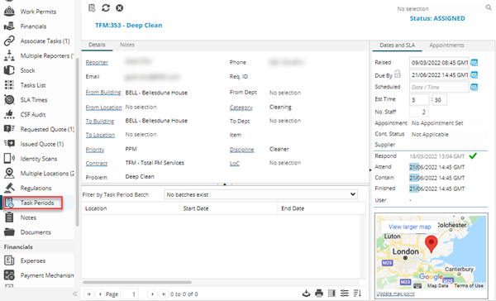
Task: Open Identity Scans sidebar icon
Action: coord(9,158)
